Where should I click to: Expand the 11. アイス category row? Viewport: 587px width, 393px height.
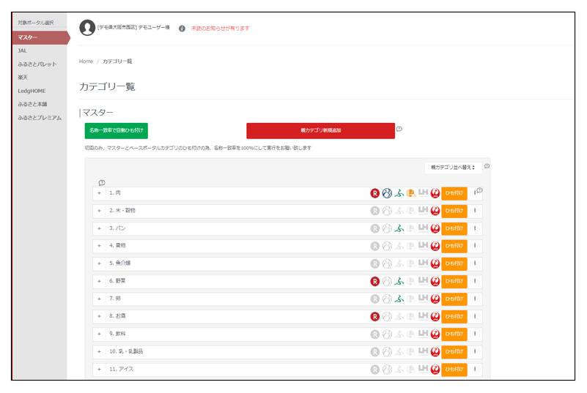point(99,369)
